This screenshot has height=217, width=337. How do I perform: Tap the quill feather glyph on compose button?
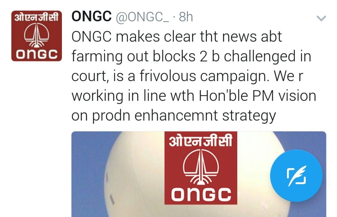[297, 176]
